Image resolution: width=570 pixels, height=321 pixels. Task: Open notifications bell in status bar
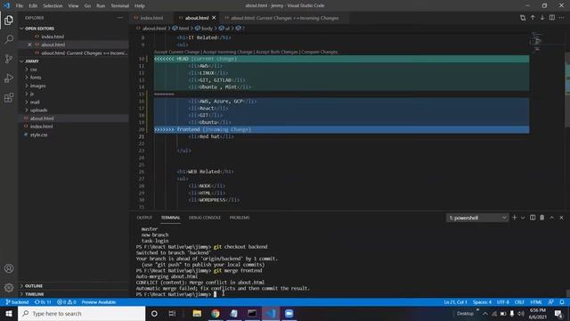coord(562,302)
